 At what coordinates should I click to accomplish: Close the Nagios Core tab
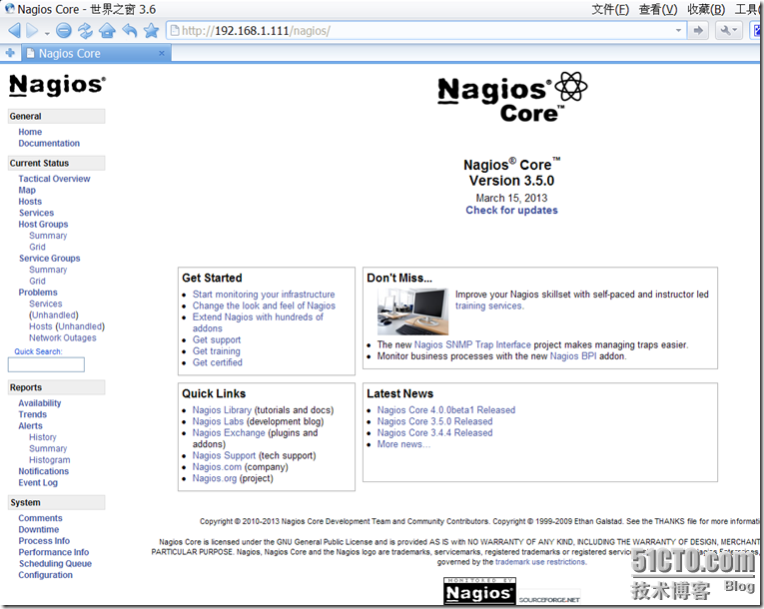pos(161,53)
